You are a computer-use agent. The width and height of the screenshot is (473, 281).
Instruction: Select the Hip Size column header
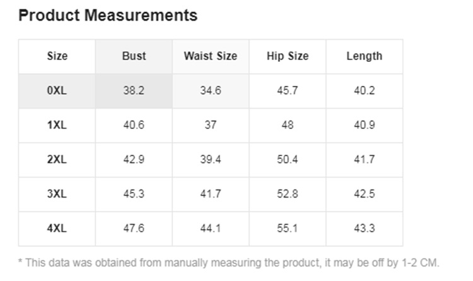point(288,56)
